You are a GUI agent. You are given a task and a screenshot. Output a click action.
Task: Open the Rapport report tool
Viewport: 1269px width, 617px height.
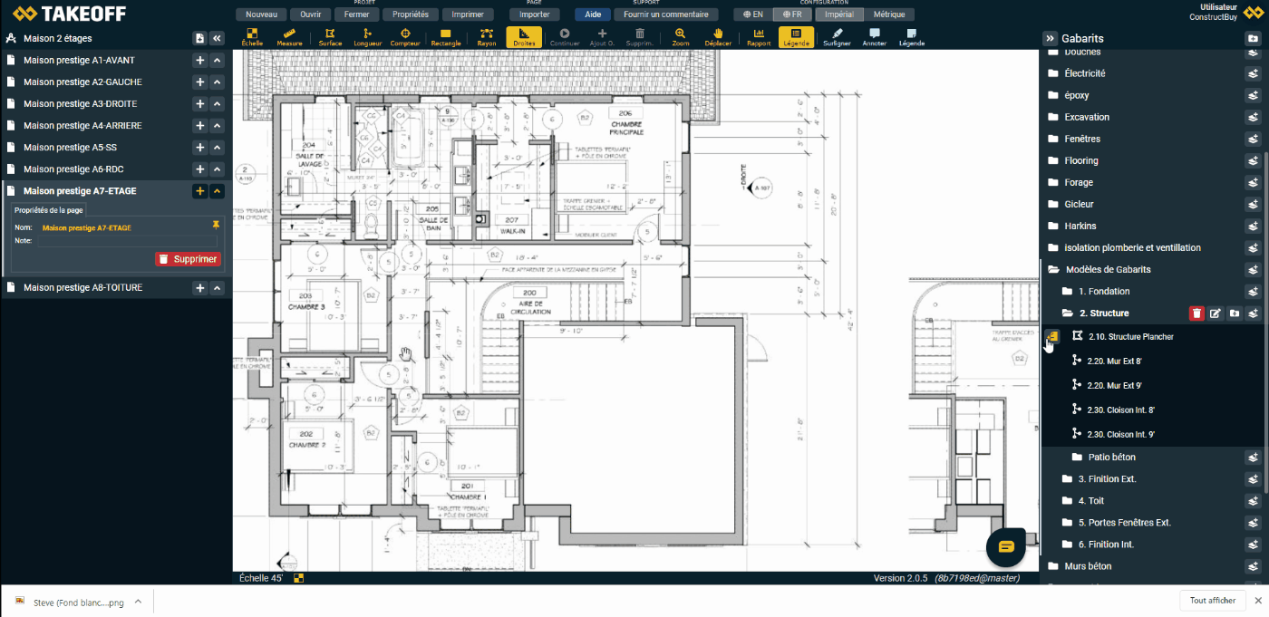point(759,37)
